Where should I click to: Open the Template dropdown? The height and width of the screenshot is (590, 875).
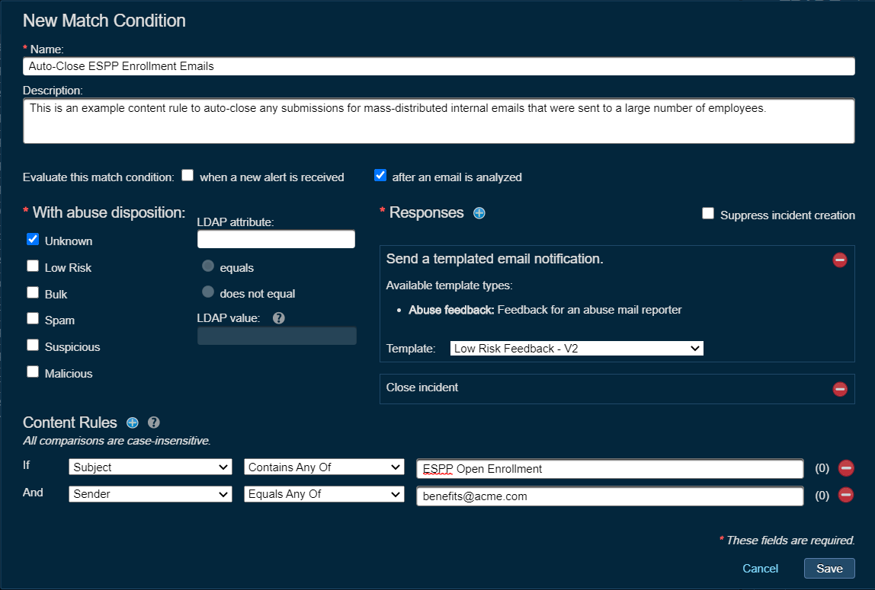click(x=576, y=348)
